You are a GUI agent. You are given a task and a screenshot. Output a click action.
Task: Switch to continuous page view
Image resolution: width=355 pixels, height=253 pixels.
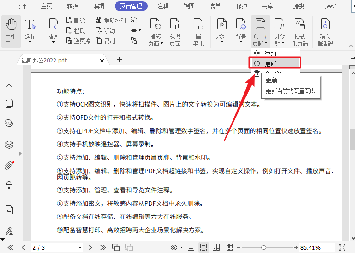[204, 247]
